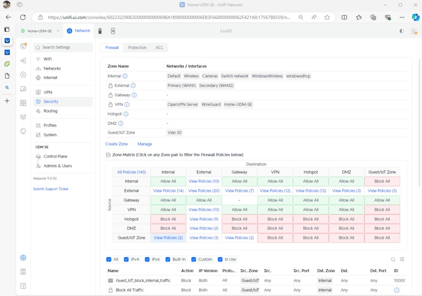
Task: Open Control Plane settings
Action: [x=63, y=156]
